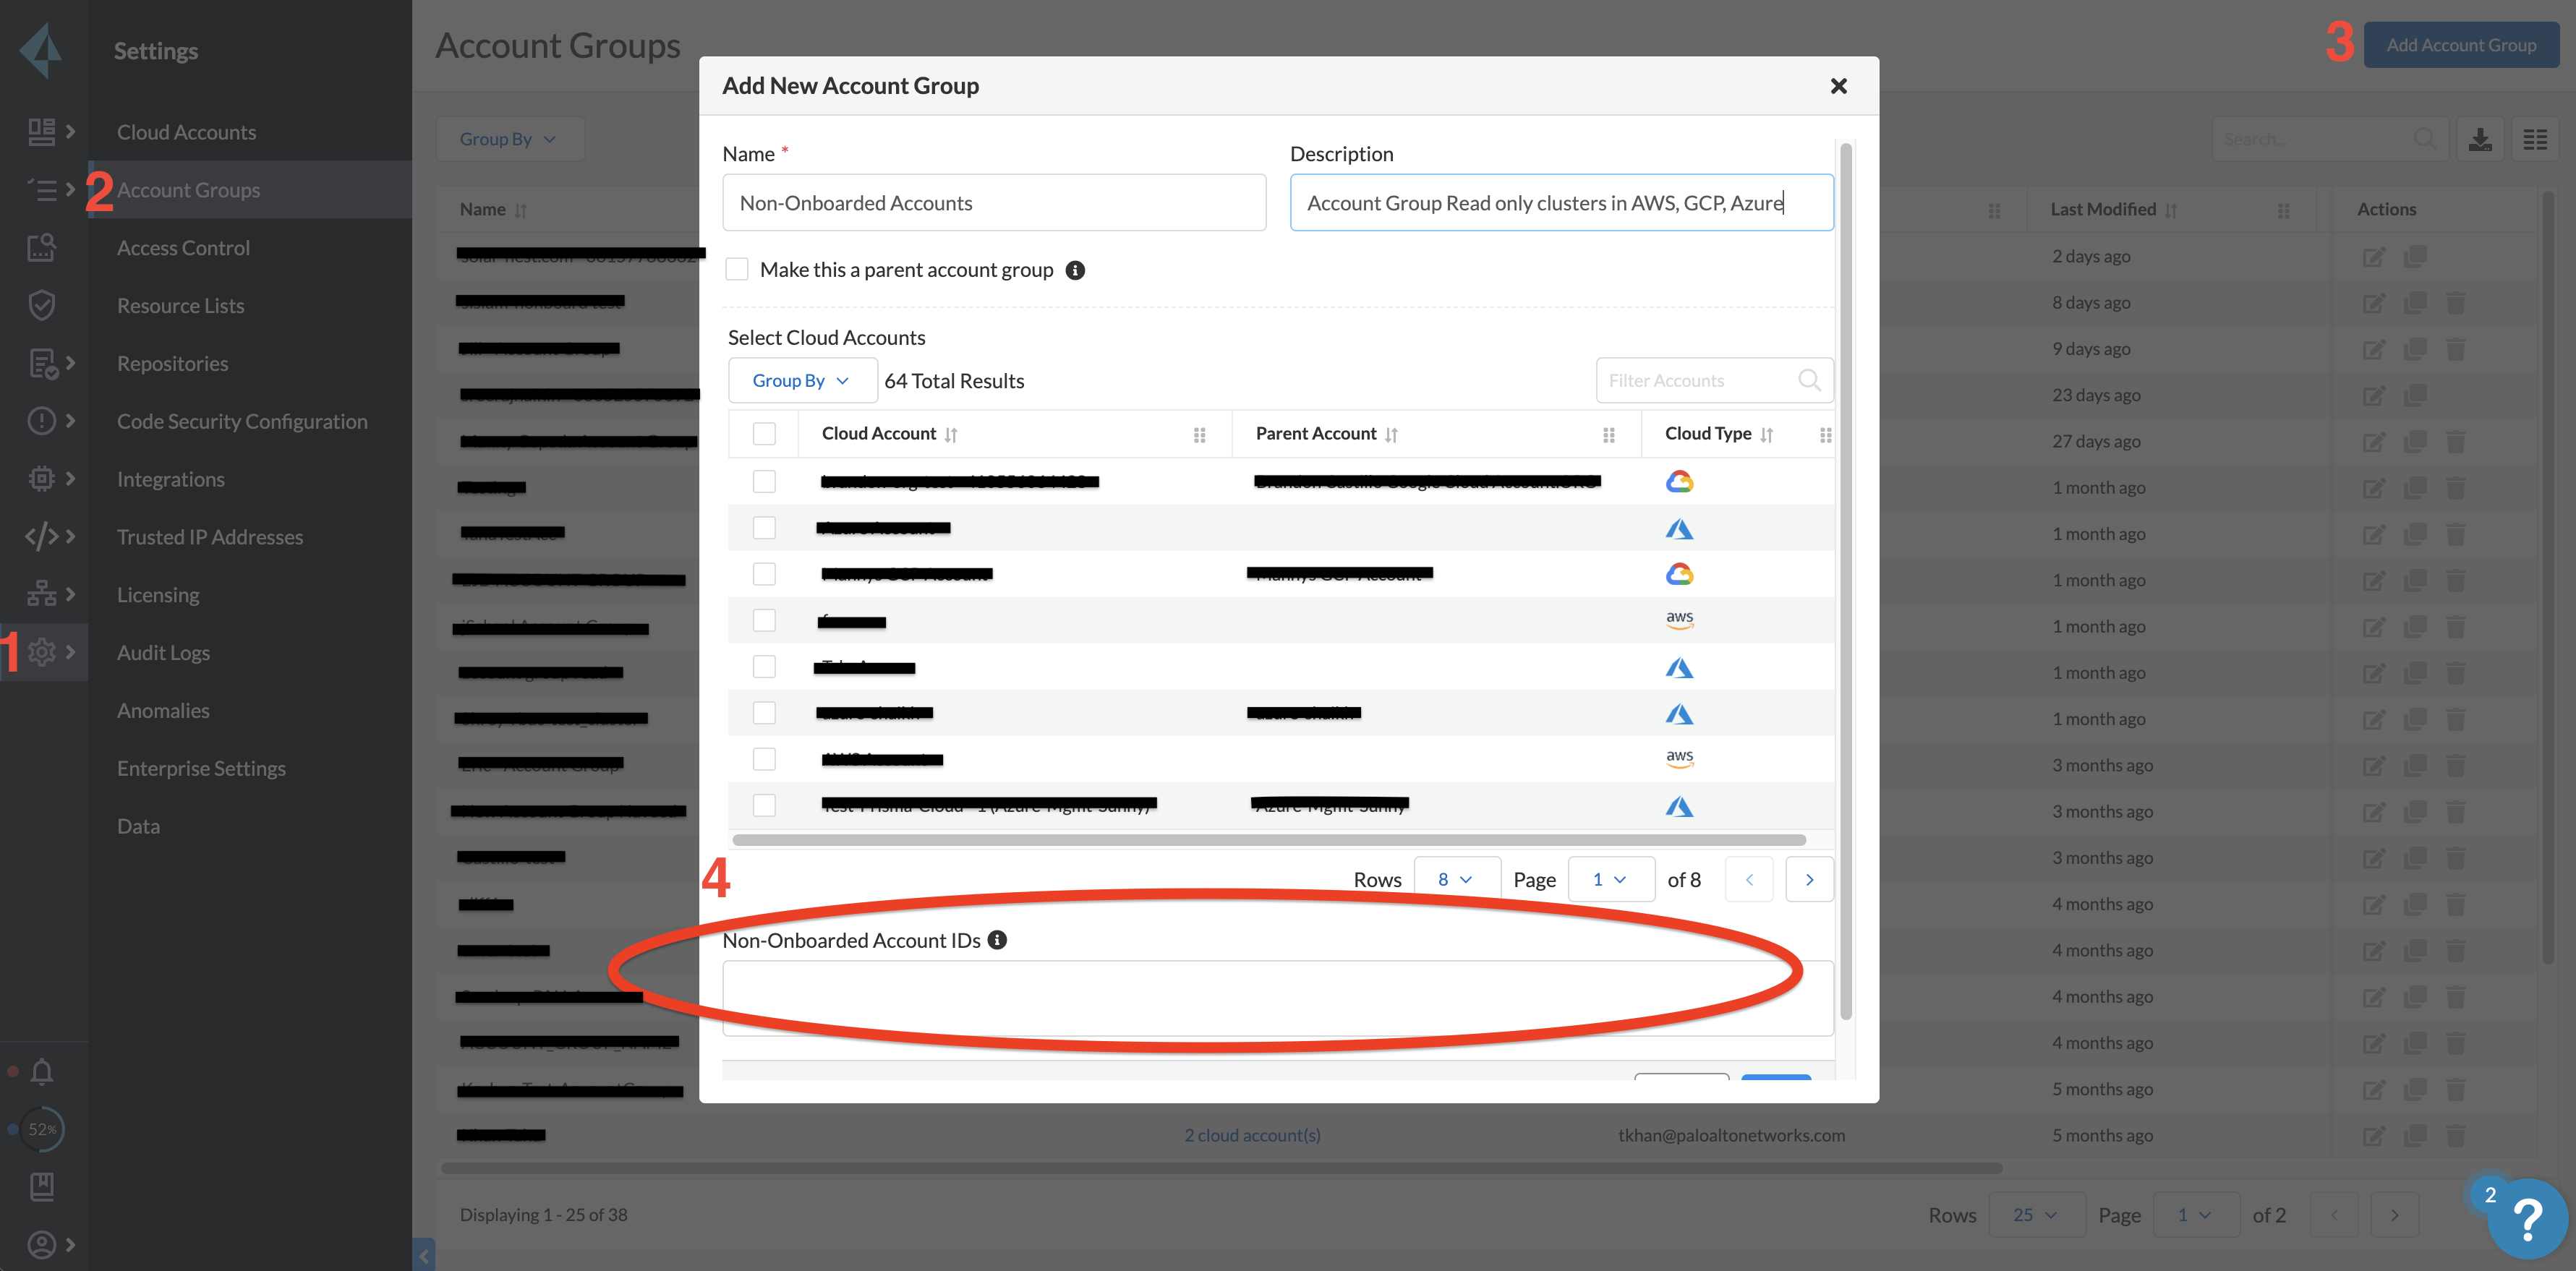Viewport: 2576px width, 1271px height.
Task: Check the first cloud account row checkbox
Action: coord(764,481)
